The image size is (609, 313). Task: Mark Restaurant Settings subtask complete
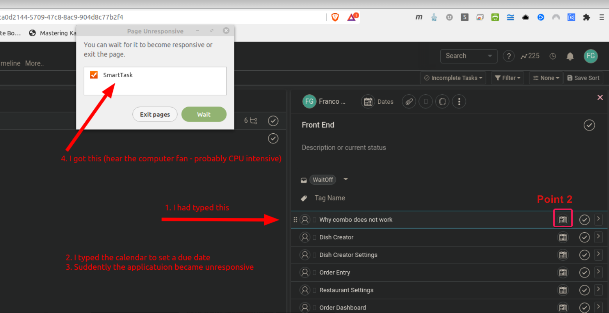(584, 290)
